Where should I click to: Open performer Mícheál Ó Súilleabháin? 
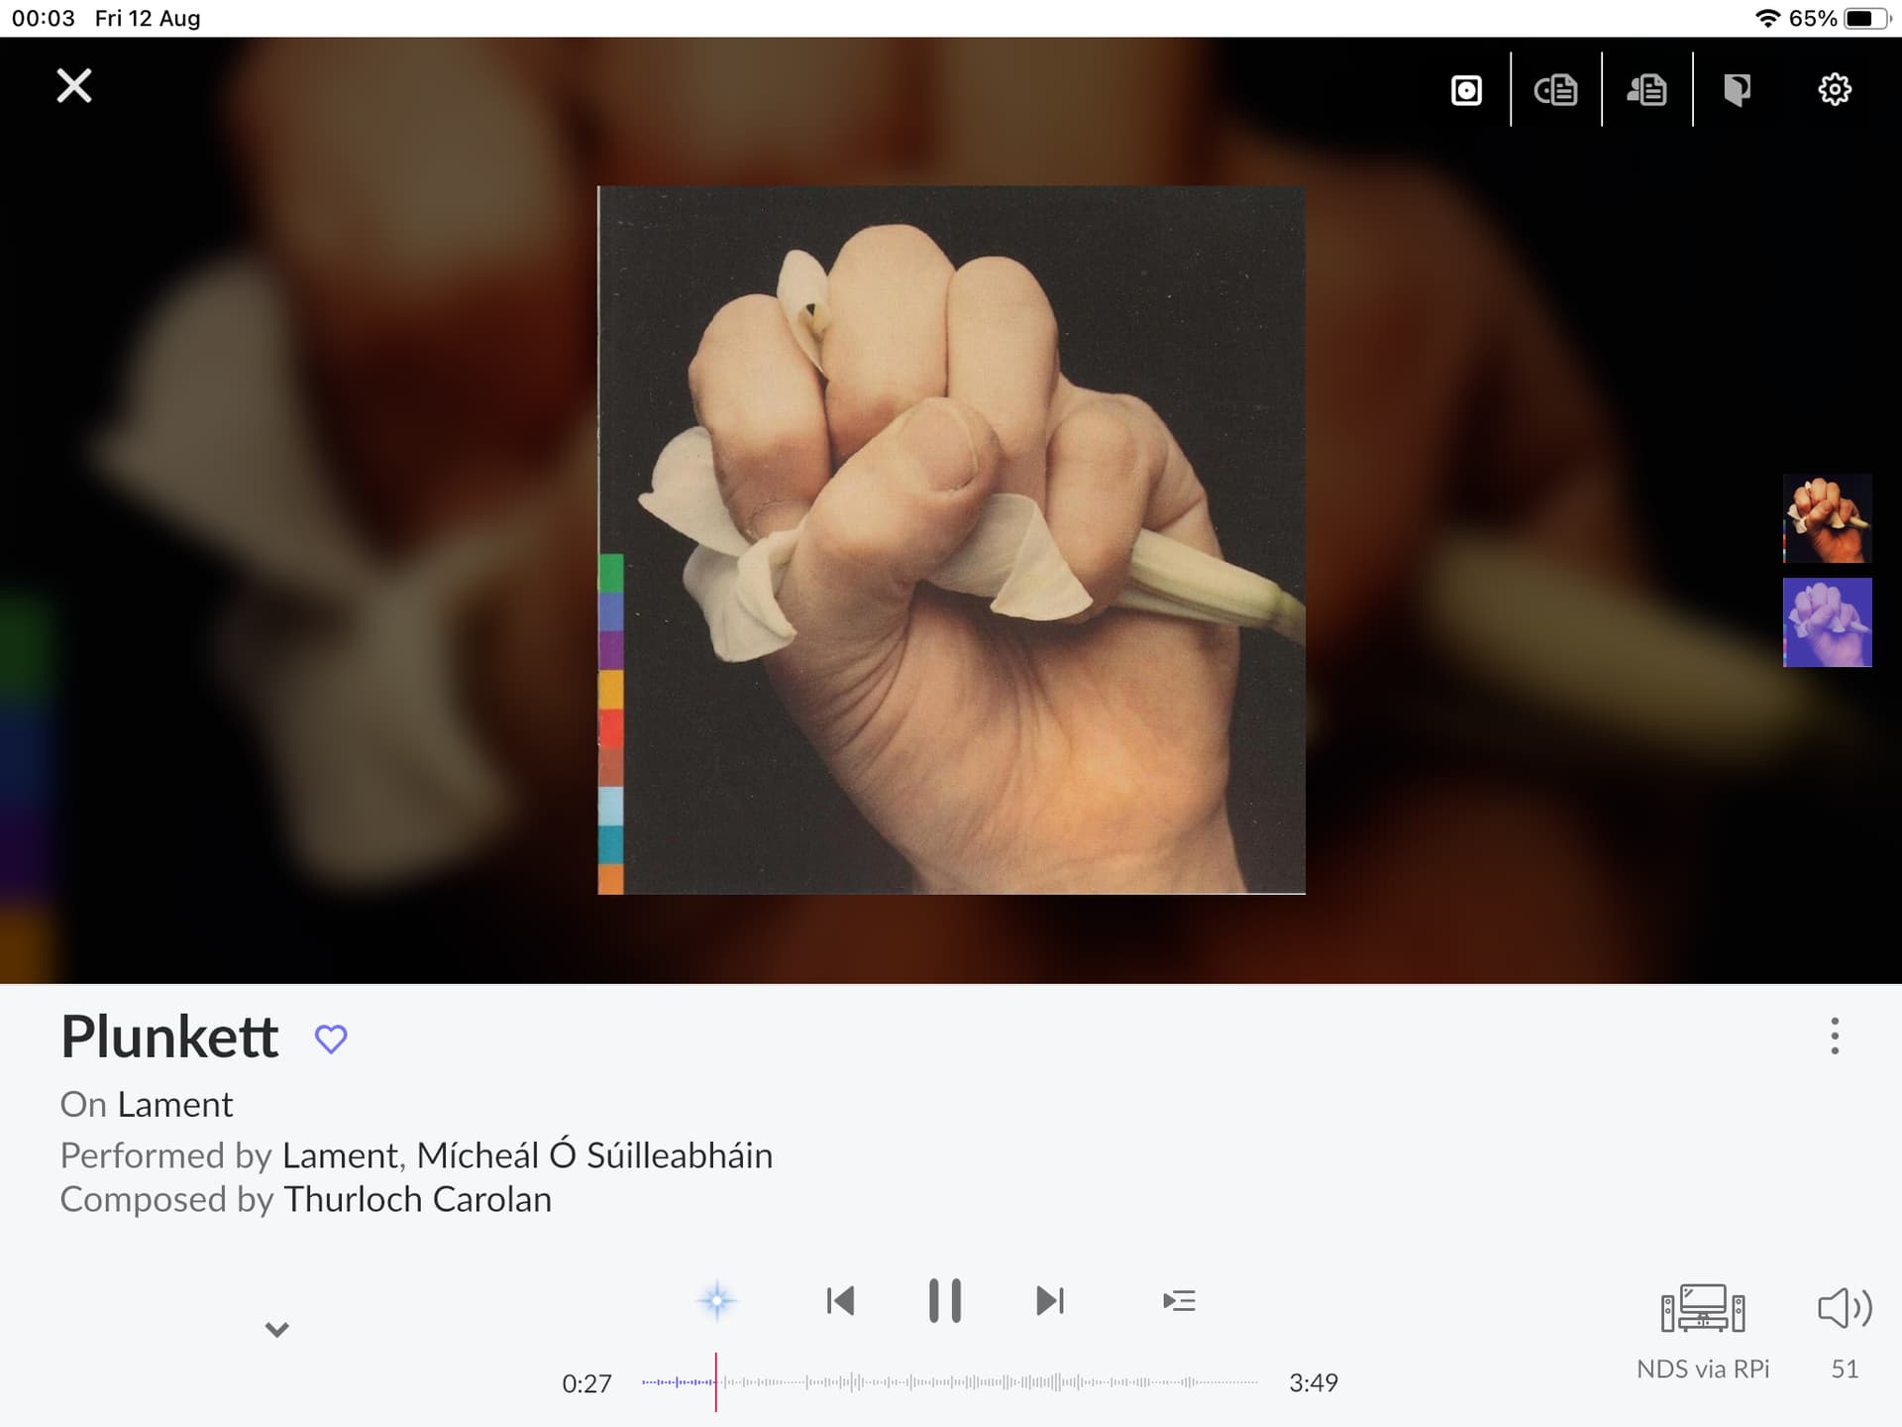[x=594, y=1155]
